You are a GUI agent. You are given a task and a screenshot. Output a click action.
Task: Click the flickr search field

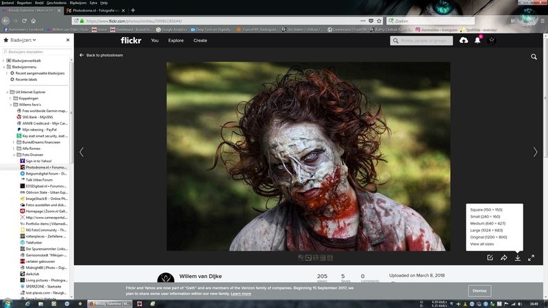point(421,40)
